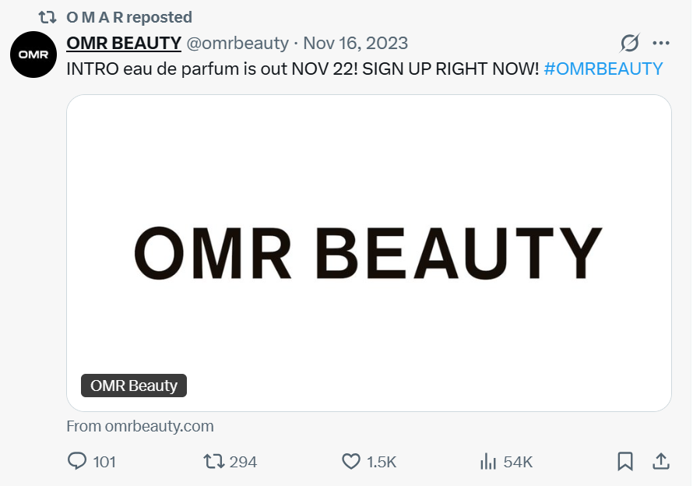Image resolution: width=693 pixels, height=486 pixels.
Task: Open the OMR BEAUTY display name link
Action: pyautogui.click(x=124, y=43)
